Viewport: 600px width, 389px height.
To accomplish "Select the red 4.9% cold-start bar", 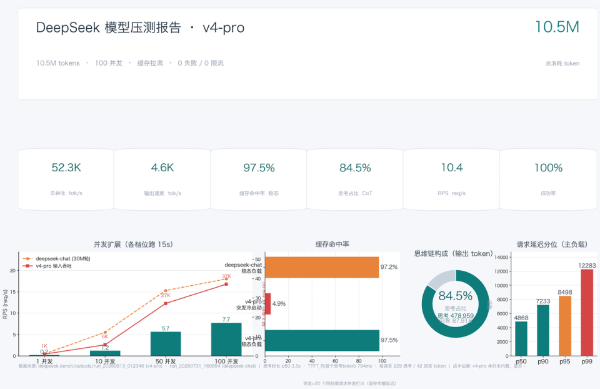I will pyautogui.click(x=268, y=304).
